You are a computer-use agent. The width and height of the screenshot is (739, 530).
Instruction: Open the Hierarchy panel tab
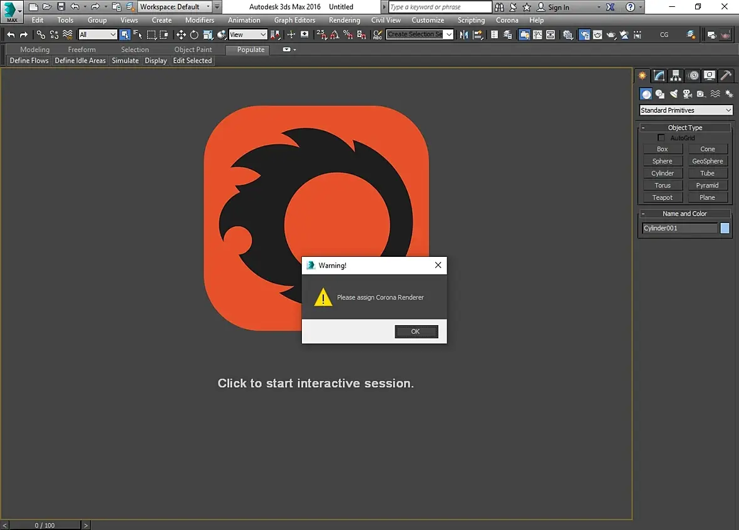point(676,76)
